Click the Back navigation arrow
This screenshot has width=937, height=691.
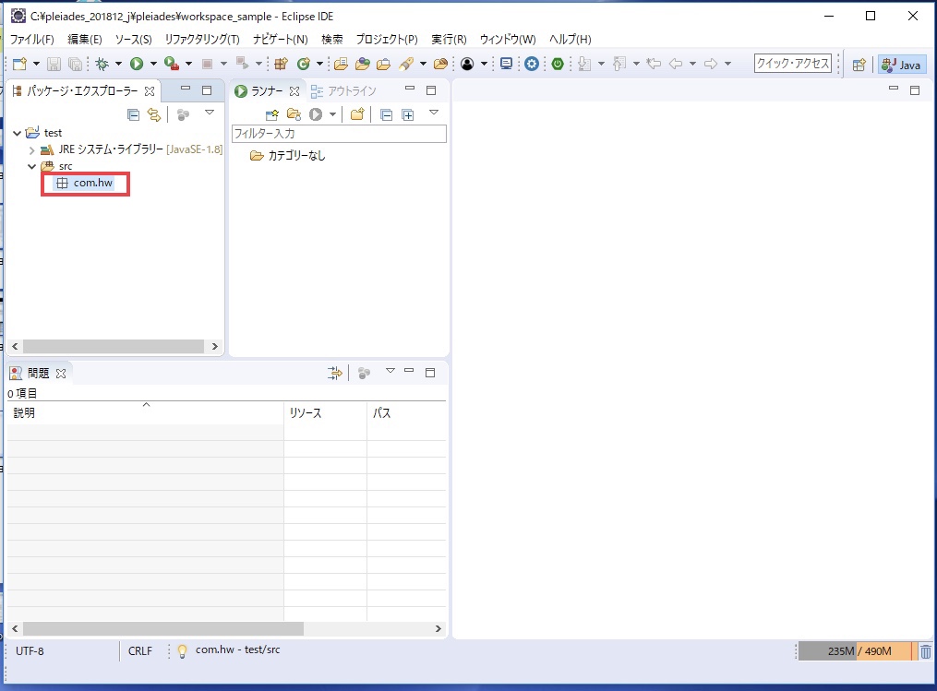tap(676, 64)
